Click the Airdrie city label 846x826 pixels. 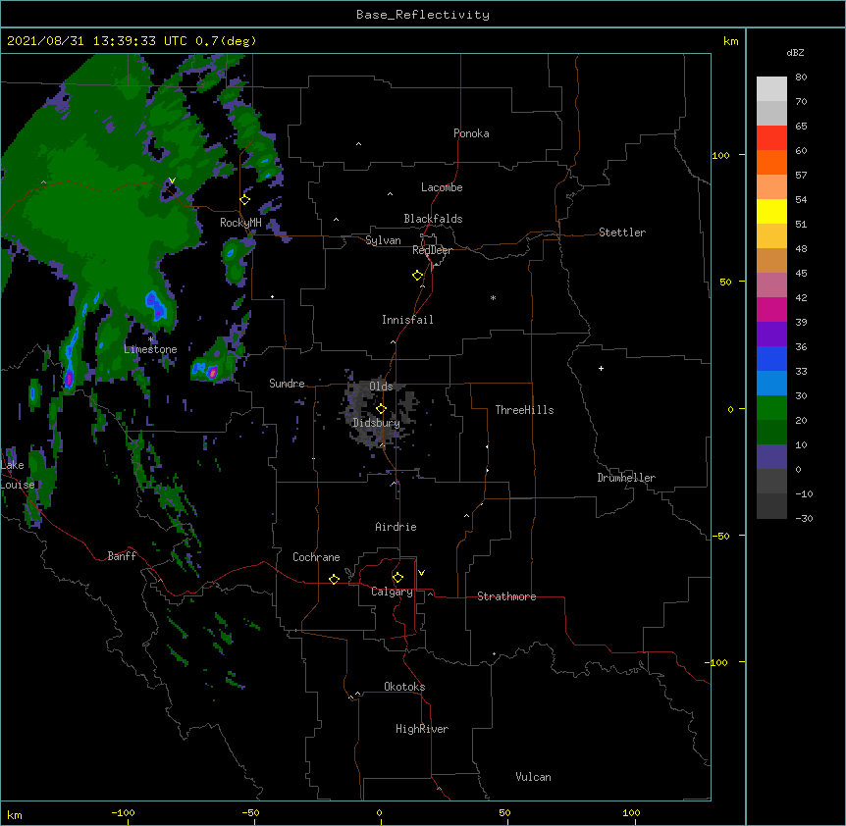(396, 527)
